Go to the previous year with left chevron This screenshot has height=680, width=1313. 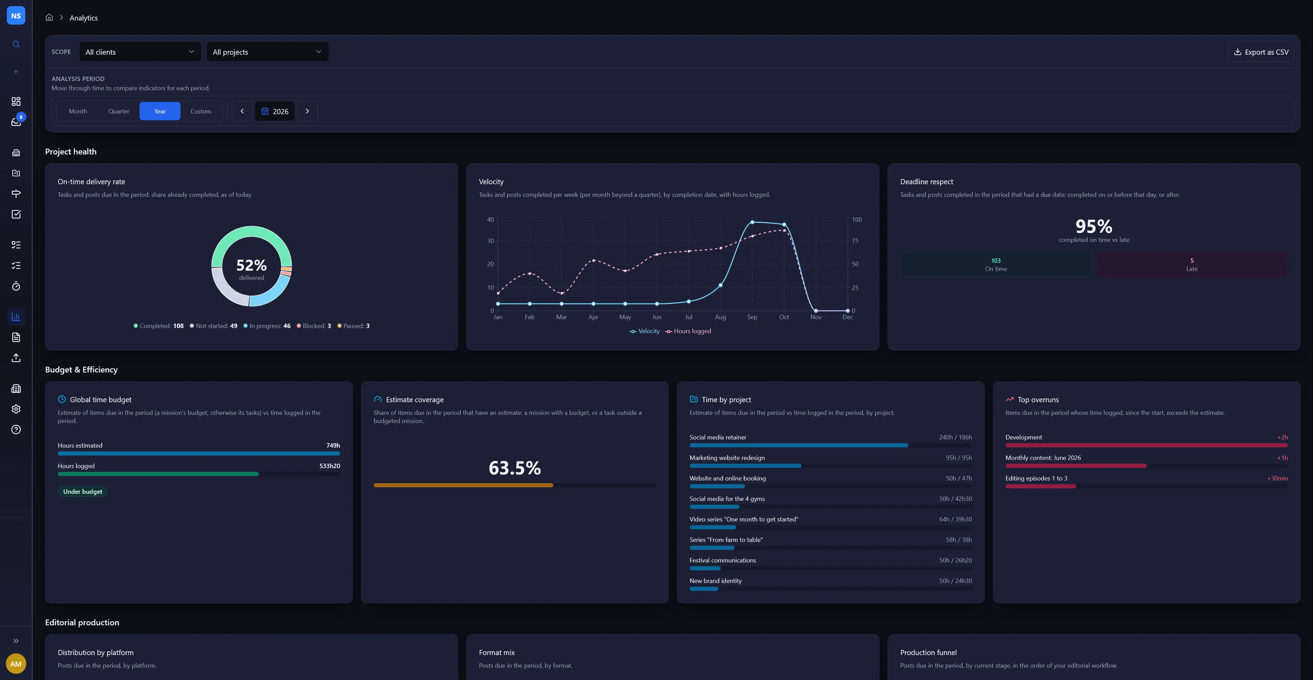pos(242,111)
